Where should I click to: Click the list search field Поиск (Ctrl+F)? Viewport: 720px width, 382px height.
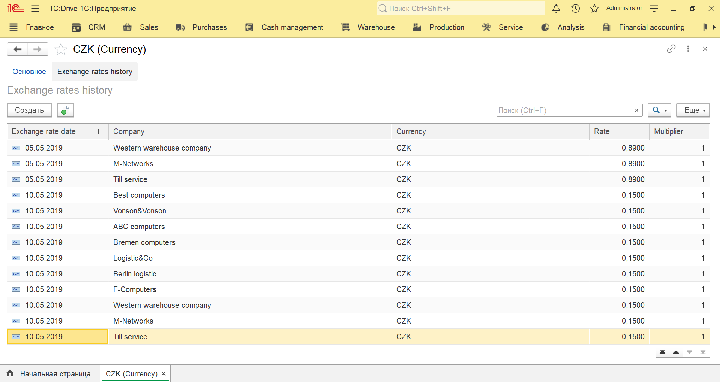pyautogui.click(x=563, y=110)
